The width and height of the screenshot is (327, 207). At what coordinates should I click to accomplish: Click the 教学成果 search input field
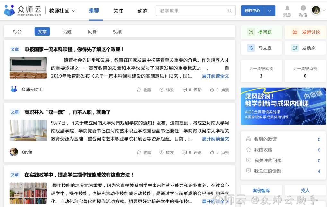[x=193, y=11]
